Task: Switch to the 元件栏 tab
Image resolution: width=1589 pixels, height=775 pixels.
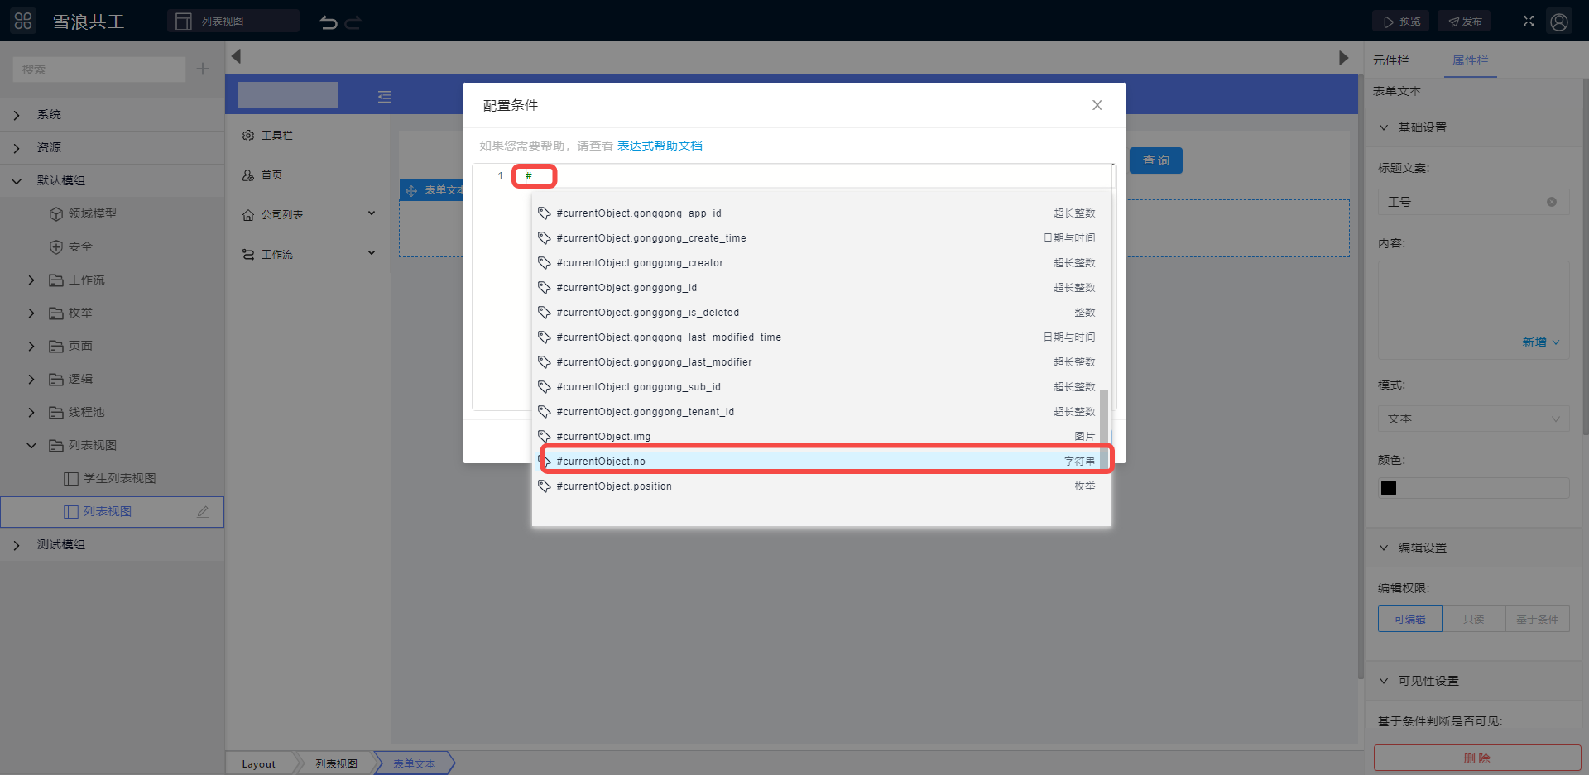Action: tap(1390, 60)
